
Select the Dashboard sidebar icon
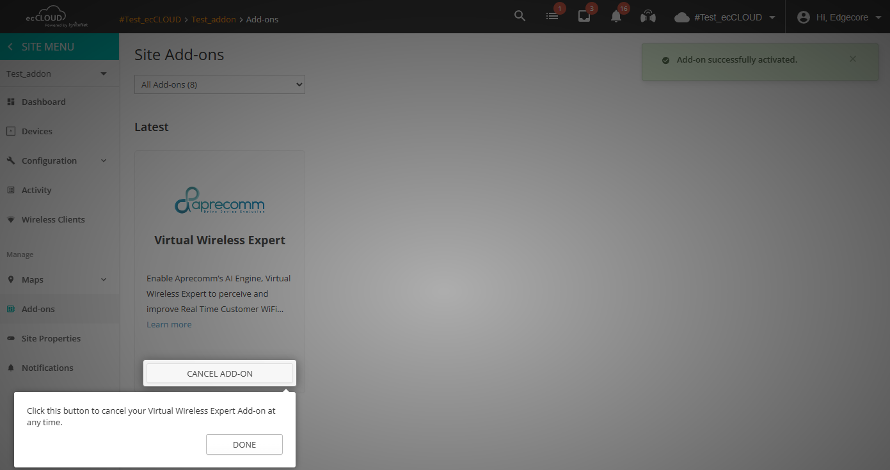11,101
